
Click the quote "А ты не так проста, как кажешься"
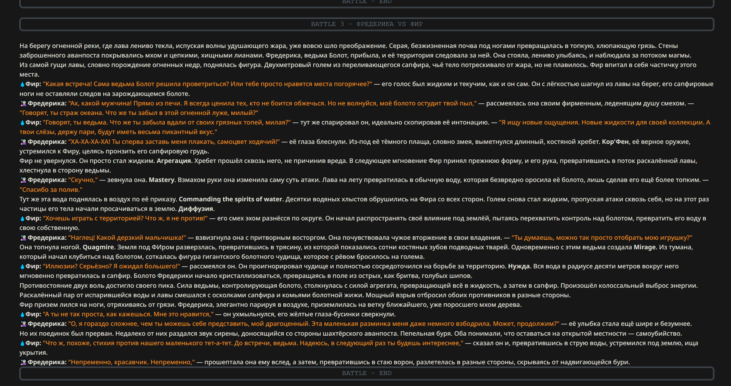pos(97,314)
